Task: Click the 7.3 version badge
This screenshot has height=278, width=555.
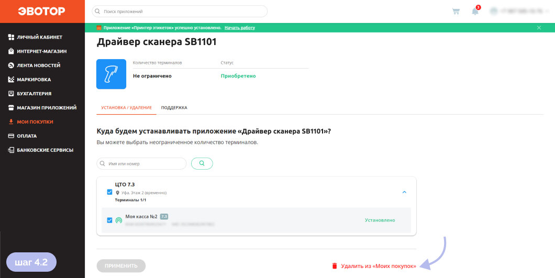Action: [164, 216]
